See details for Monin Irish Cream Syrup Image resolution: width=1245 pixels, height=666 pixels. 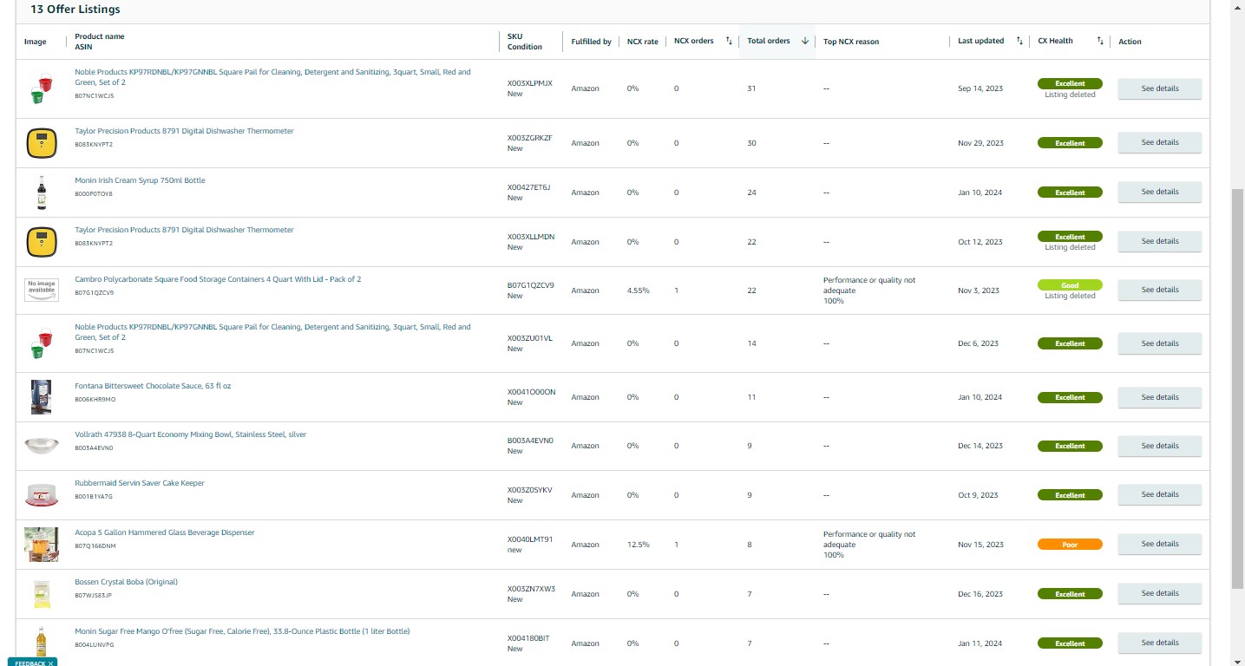tap(1159, 192)
